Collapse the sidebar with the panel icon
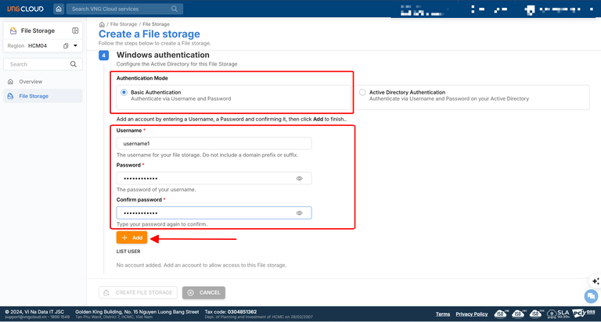 click(x=75, y=30)
